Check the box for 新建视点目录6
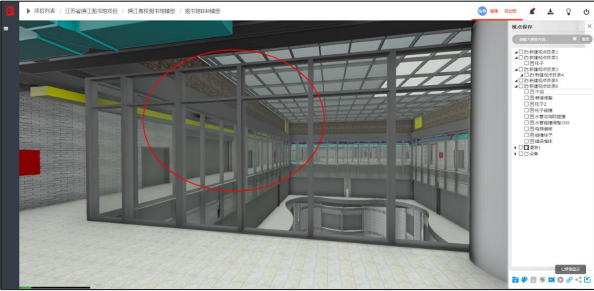The image size is (594, 291). (521, 86)
